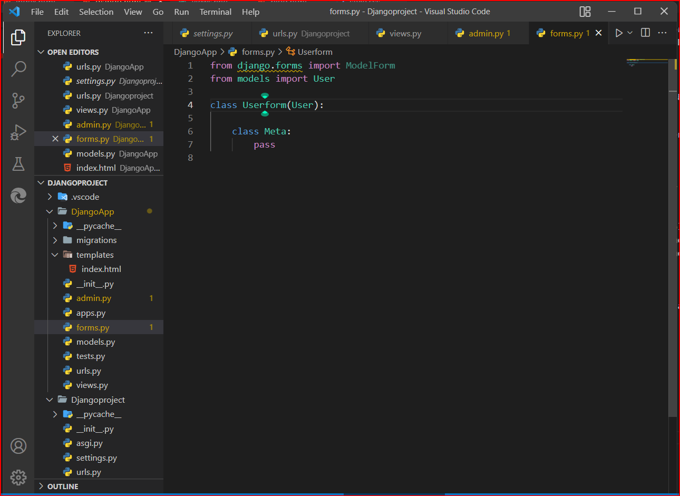The image size is (680, 496).
Task: Expand the migrations folder
Action: [99, 240]
